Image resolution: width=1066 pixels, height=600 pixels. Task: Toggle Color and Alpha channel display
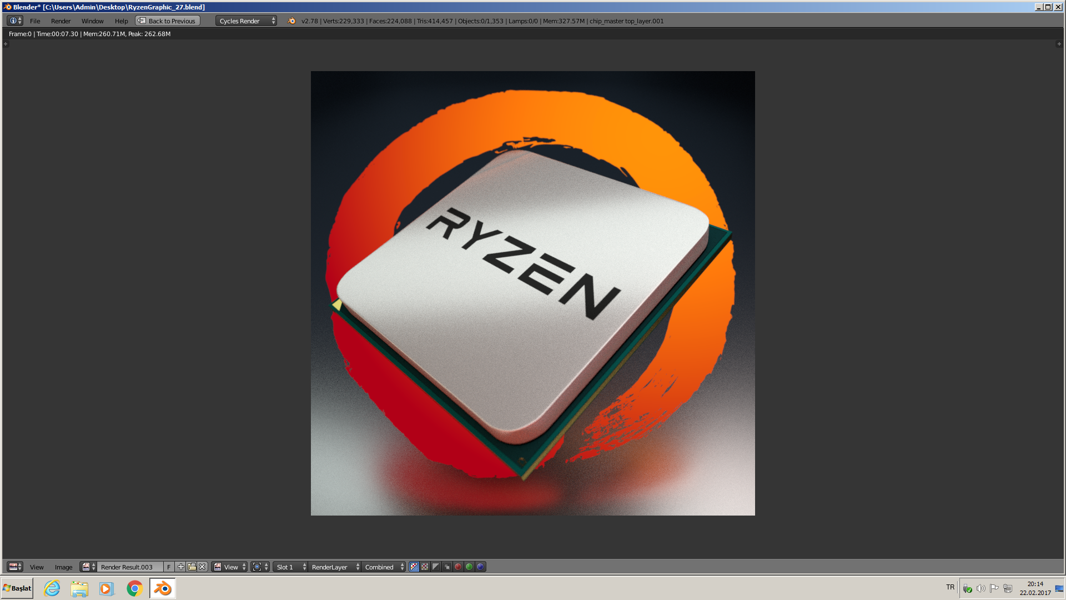(x=414, y=567)
